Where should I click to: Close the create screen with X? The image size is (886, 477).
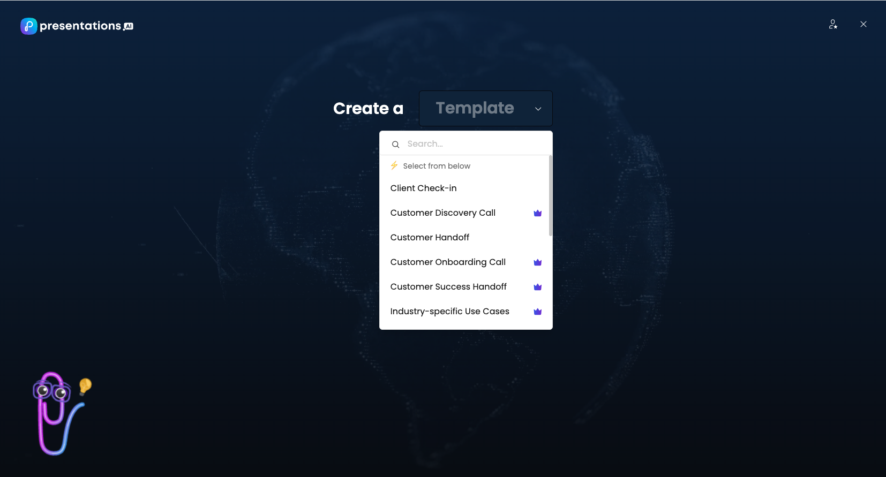tap(864, 24)
